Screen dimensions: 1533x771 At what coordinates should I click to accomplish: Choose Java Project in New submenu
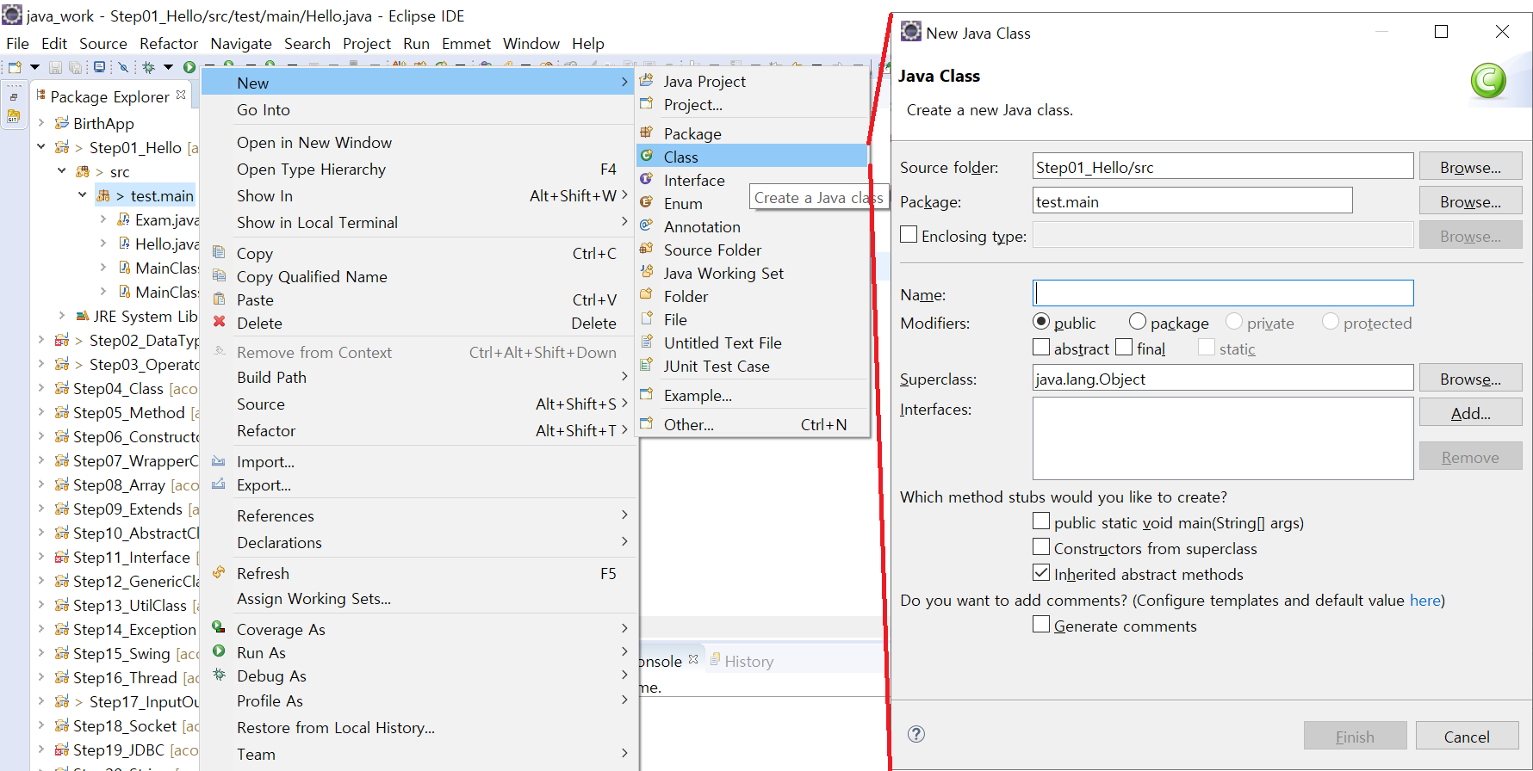[x=752, y=82]
